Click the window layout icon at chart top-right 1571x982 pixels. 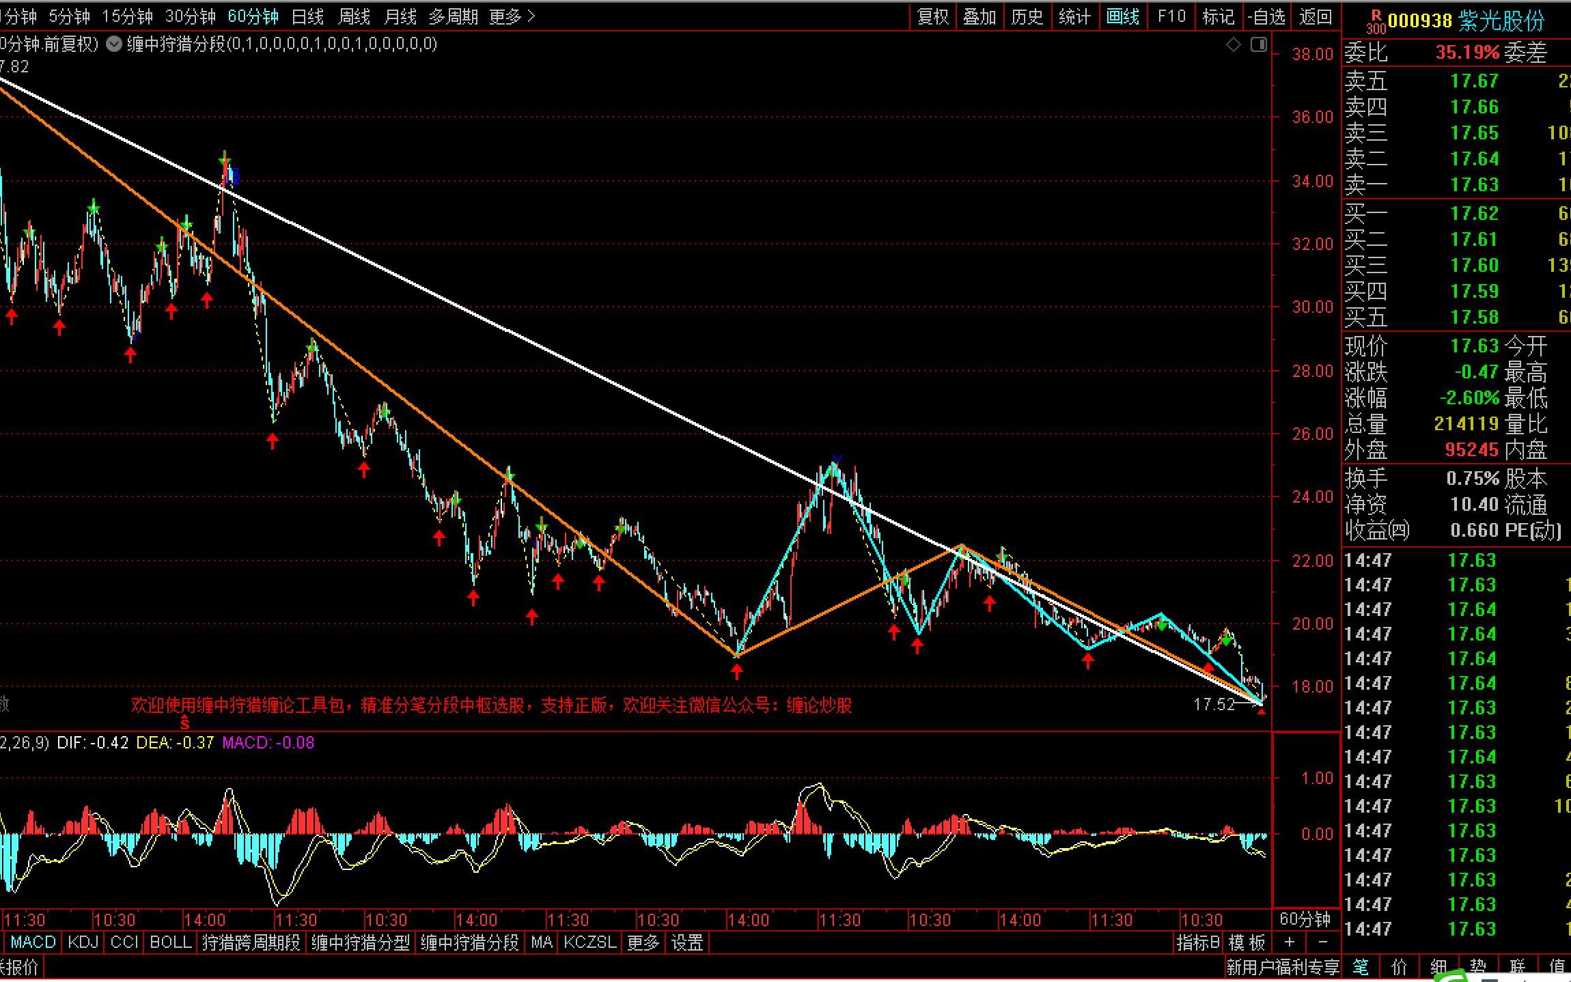pyautogui.click(x=1259, y=45)
